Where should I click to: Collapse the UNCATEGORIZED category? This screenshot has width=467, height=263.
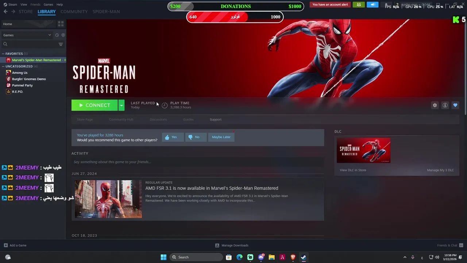(3, 66)
